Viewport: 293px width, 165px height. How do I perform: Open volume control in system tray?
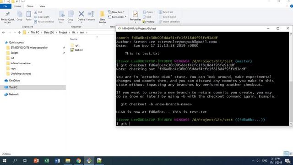coord(258,161)
